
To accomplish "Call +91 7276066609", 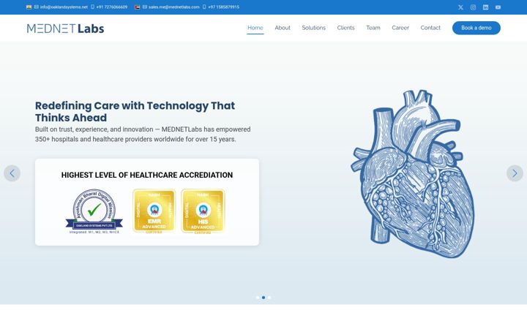I will coord(112,7).
